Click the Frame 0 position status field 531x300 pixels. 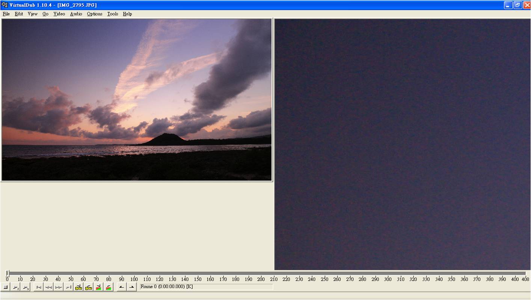[206, 287]
